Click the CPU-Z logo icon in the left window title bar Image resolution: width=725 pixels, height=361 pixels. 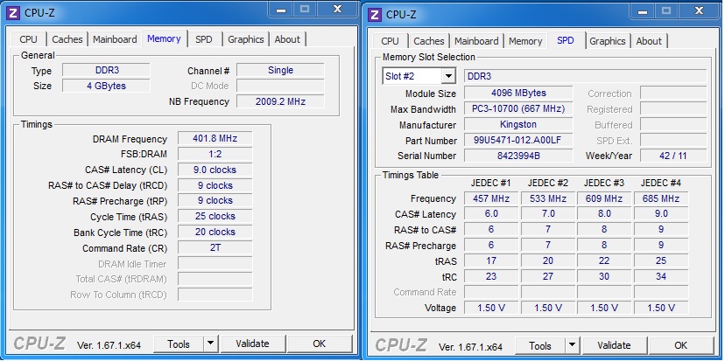tap(13, 13)
